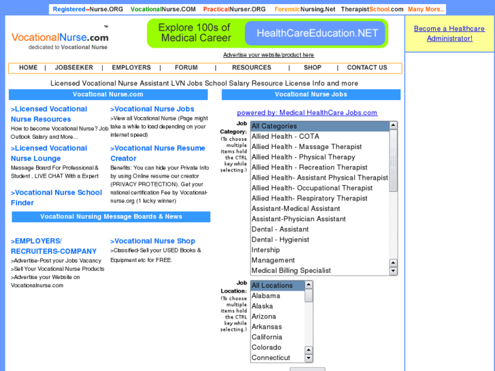Select Allied Health - Recreation Therapist category

(x=320, y=167)
